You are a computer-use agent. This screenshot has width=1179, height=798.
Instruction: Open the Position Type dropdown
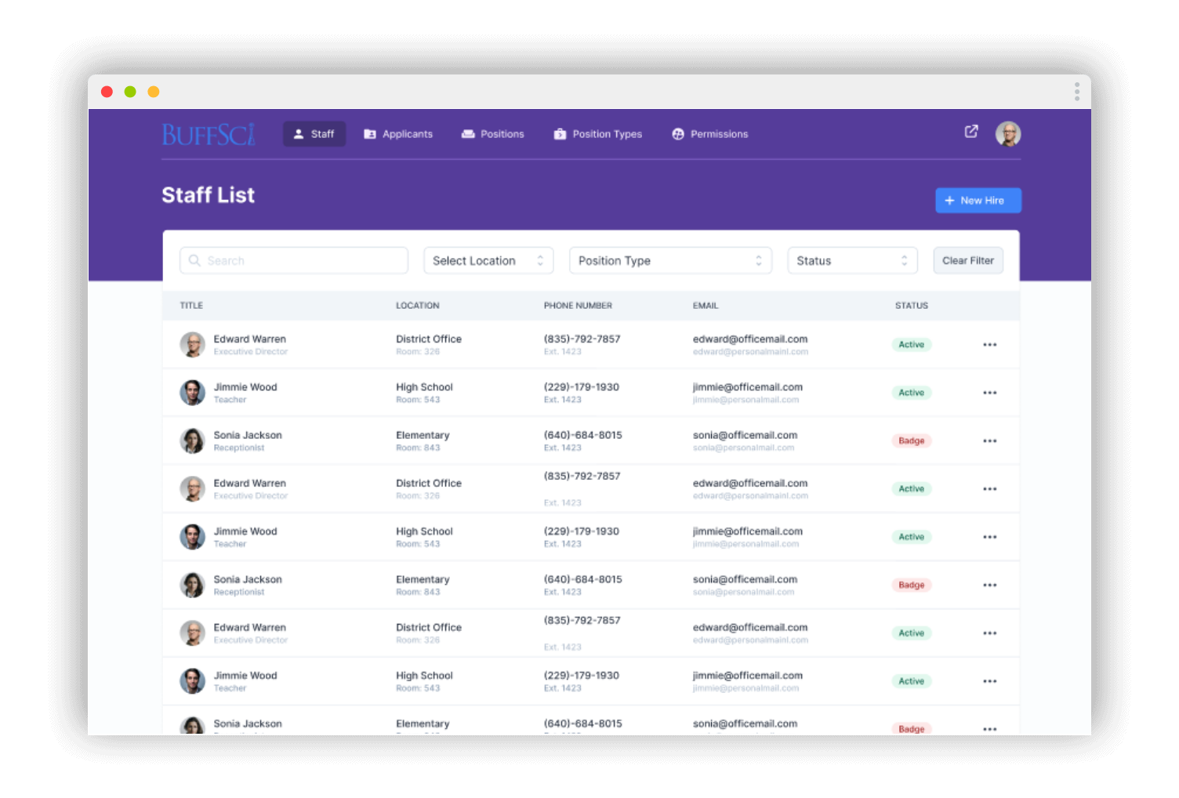[x=669, y=261]
